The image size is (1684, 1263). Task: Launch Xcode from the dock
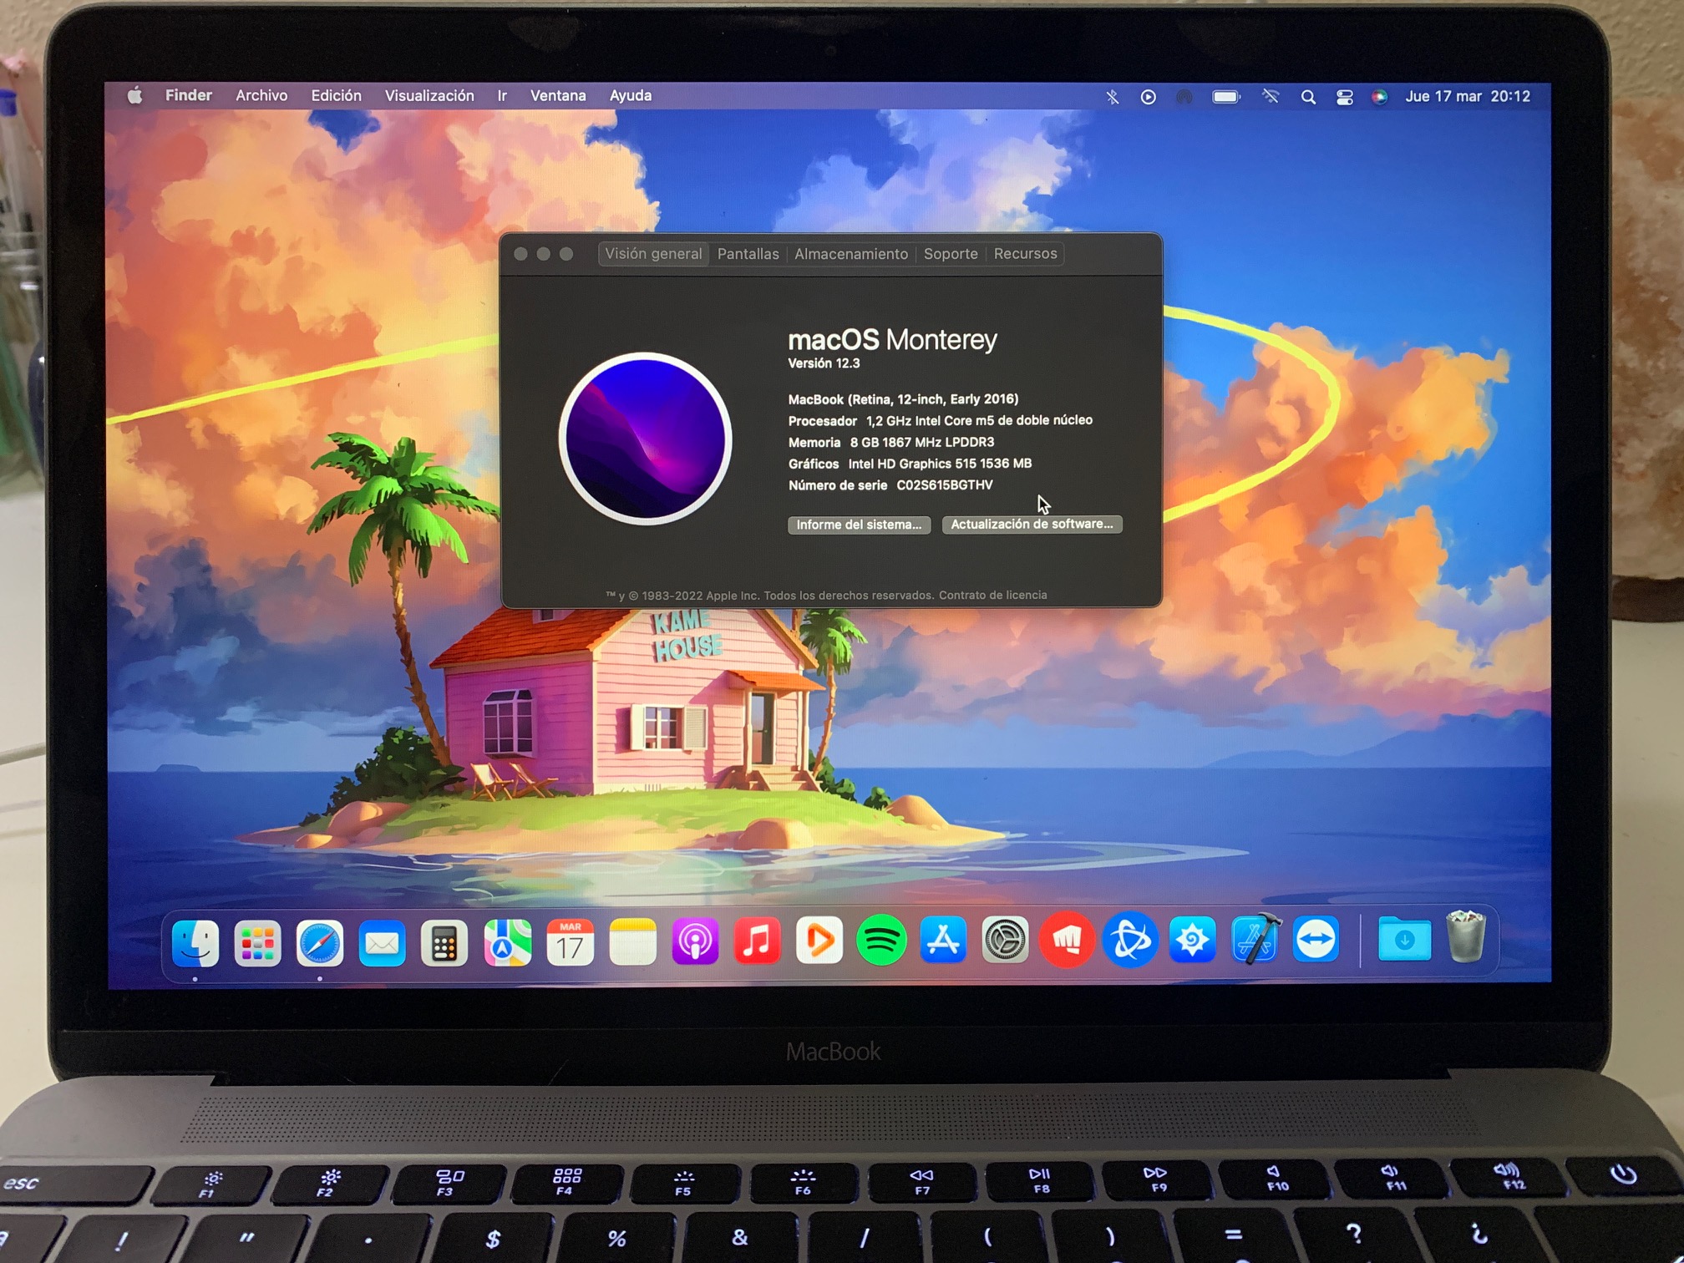click(1255, 939)
